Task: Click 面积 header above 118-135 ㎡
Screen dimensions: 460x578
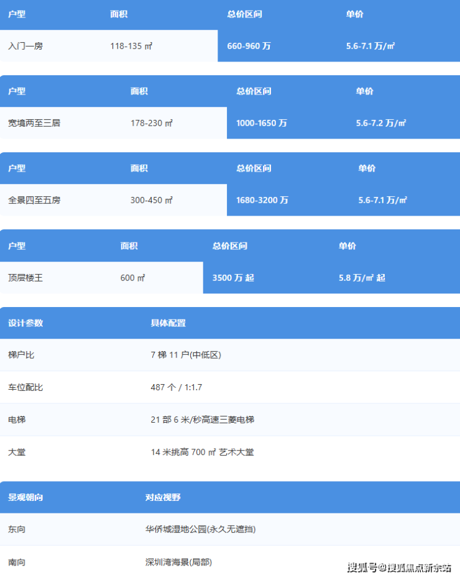Action: 119,14
